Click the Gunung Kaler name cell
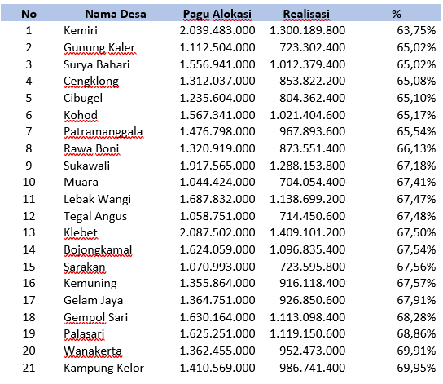 click(99, 48)
